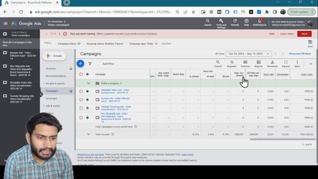Click Hide on the alert banner
The image size is (318, 179).
coord(272,34)
